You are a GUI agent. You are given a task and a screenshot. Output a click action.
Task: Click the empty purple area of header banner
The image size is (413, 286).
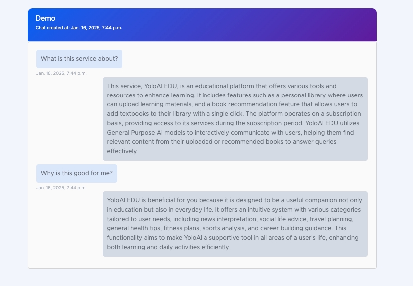pyautogui.click(x=274, y=25)
